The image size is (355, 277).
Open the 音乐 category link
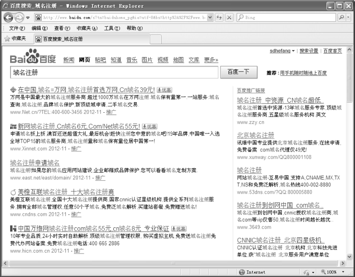[132, 60]
